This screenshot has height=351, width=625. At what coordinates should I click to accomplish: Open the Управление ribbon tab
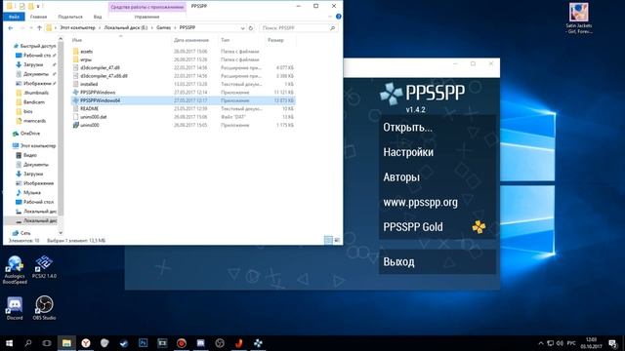pos(146,17)
